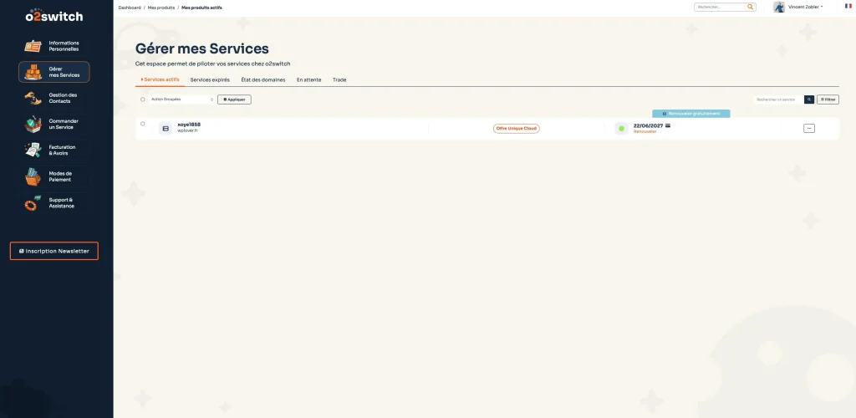Viewport: 856px width, 418px height.
Task: Open Support & Assistance lifebuoy icon
Action: (x=33, y=203)
